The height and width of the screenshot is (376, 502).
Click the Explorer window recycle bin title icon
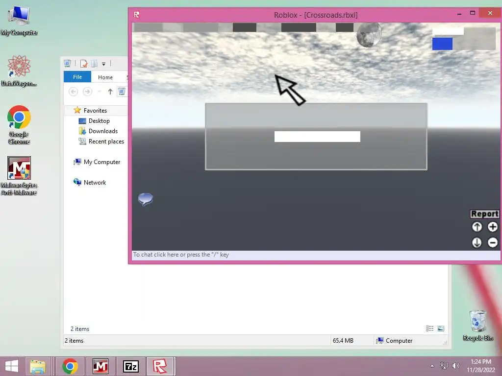point(68,64)
